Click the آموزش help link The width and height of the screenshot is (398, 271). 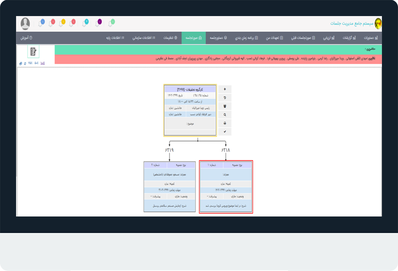[x=27, y=38]
